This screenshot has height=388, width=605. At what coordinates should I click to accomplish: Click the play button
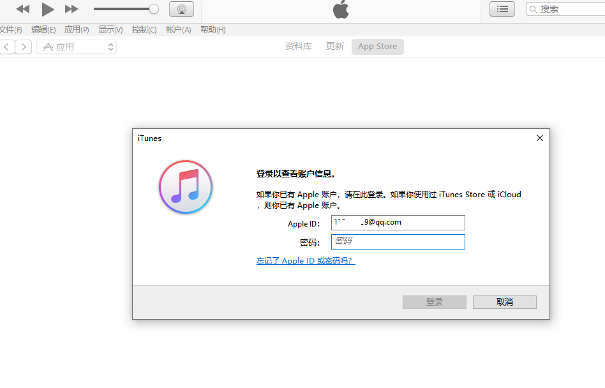pos(48,9)
